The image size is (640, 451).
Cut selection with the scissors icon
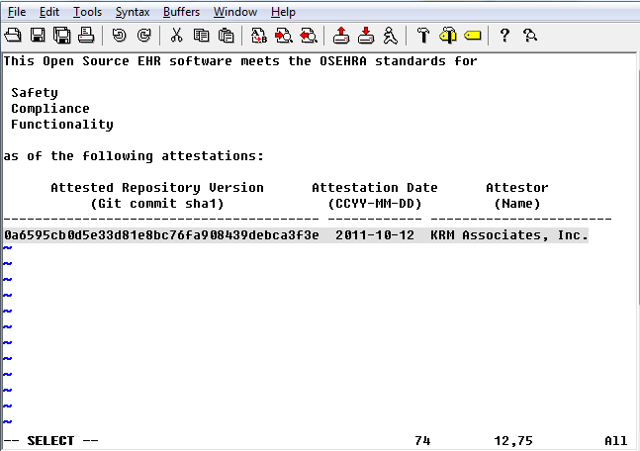pyautogui.click(x=176, y=36)
